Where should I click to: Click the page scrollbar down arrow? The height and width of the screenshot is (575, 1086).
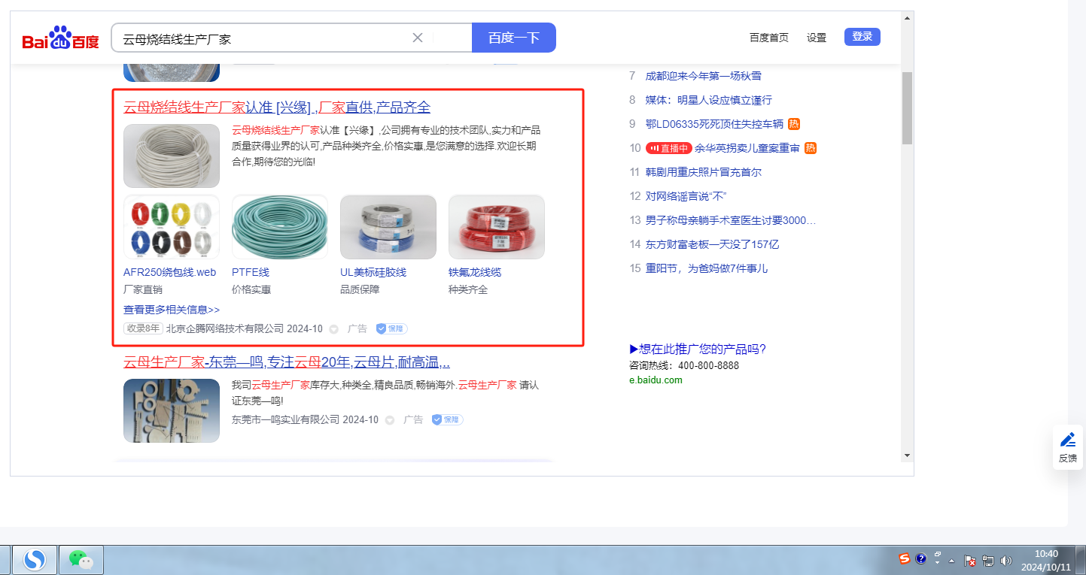point(907,455)
